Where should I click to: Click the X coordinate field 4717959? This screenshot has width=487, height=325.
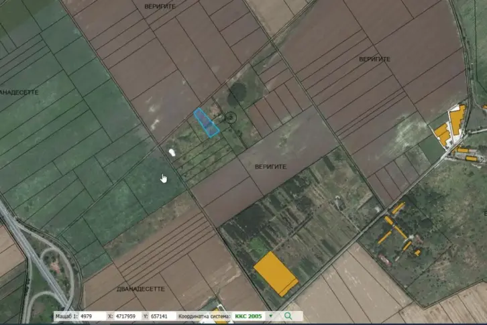click(127, 316)
